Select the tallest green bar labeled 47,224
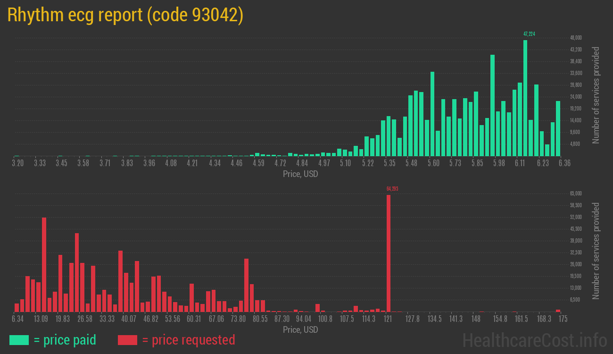Screen dimensions: 613x354 click(x=525, y=98)
